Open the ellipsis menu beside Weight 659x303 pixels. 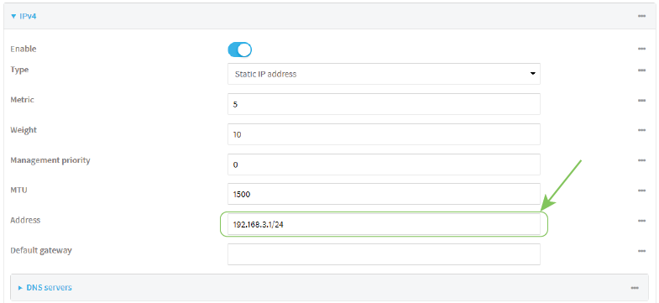point(641,131)
